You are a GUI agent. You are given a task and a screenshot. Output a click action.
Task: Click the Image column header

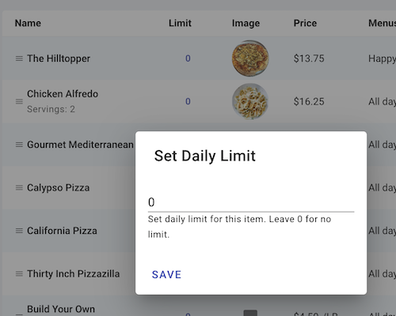246,23
